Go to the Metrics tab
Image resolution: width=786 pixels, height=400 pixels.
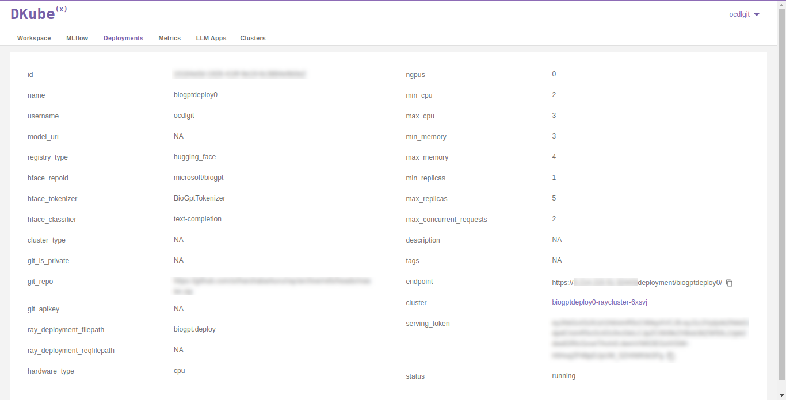pos(170,38)
